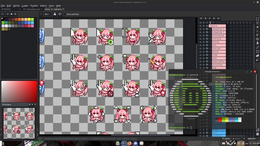
Task: Open the palette options menu button
Action: [x=15, y=14]
